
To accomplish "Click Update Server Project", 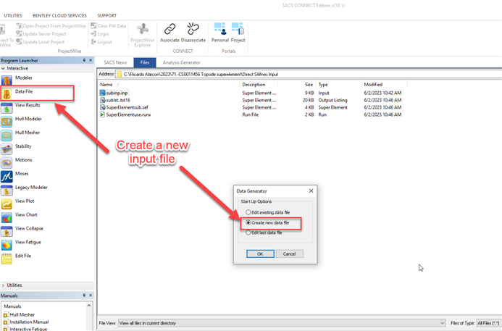I will click(41, 34).
